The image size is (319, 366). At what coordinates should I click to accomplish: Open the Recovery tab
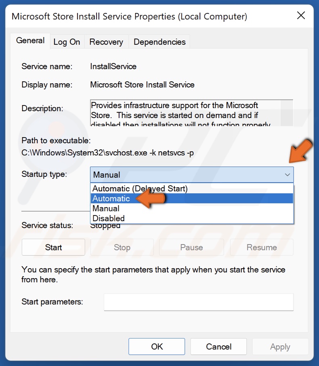[106, 42]
